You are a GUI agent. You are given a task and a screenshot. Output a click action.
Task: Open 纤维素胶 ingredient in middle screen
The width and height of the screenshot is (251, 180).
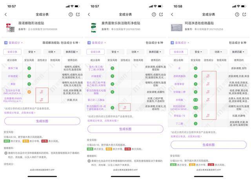pyautogui.click(x=96, y=76)
